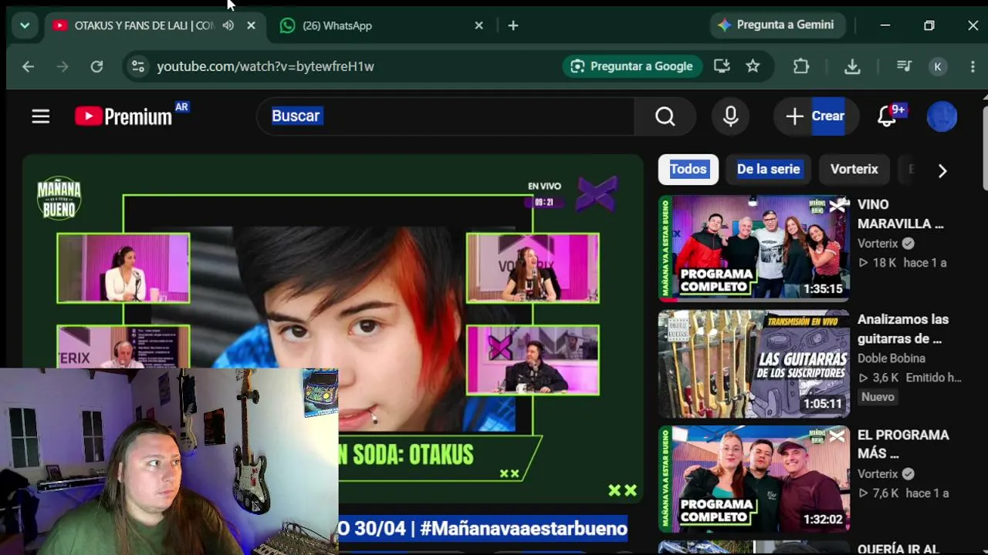Open the browser extensions menu
The width and height of the screenshot is (988, 555).
801,66
